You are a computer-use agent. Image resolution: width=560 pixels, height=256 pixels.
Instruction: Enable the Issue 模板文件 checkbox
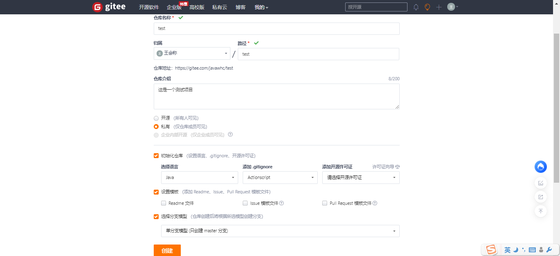(x=245, y=203)
